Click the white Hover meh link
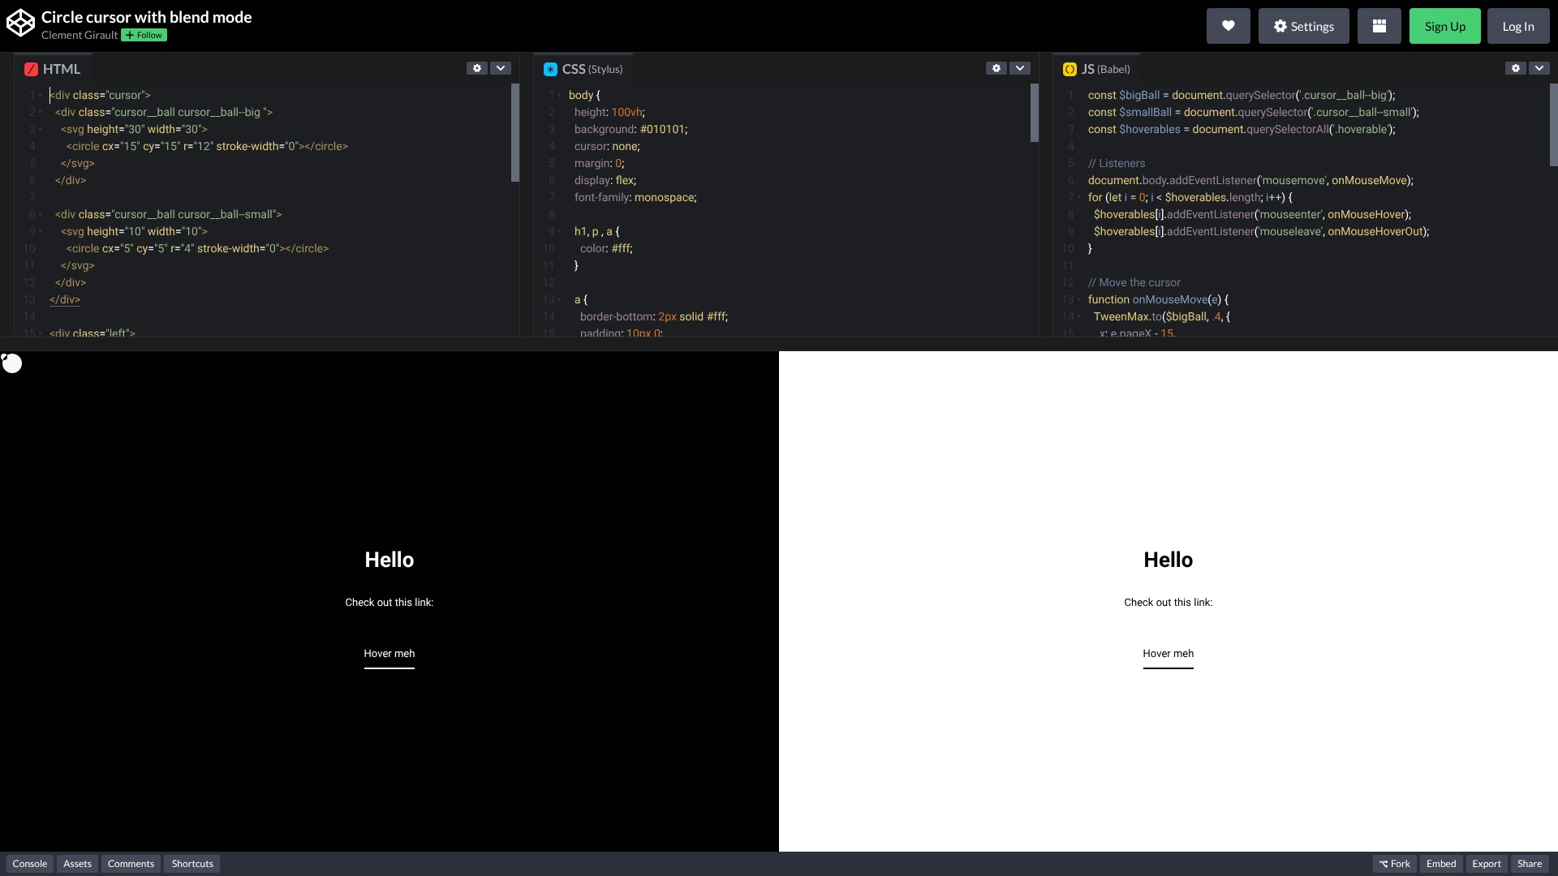This screenshot has height=876, width=1558. [389, 654]
